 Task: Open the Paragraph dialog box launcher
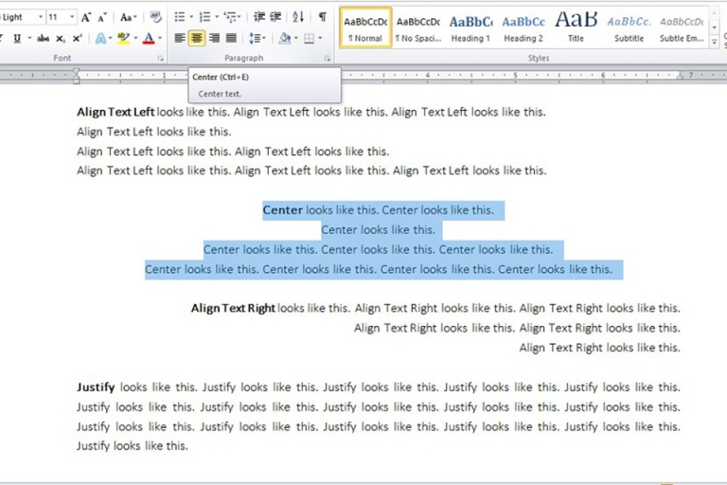(328, 59)
